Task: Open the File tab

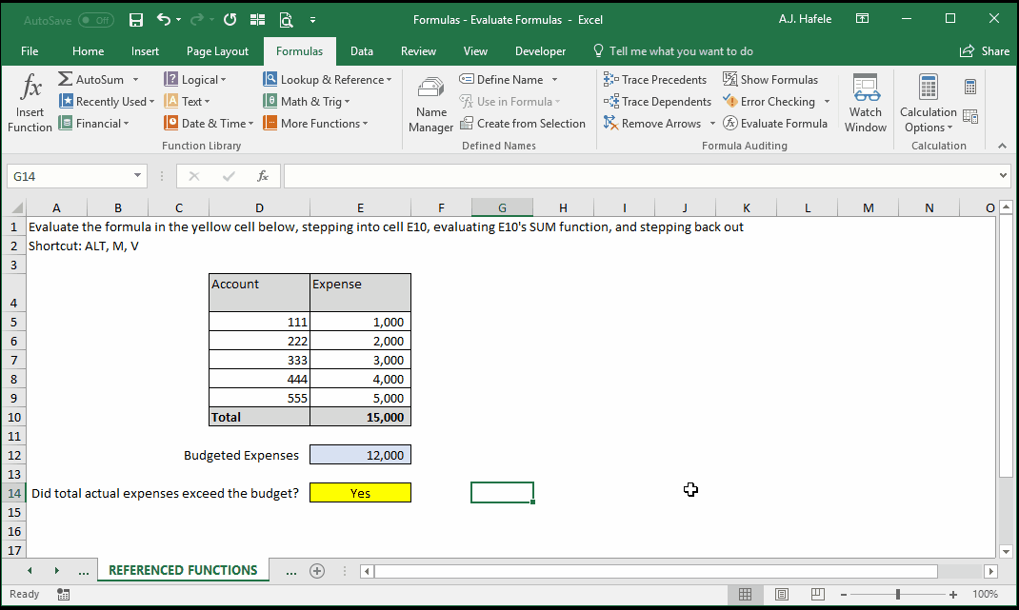Action: tap(30, 50)
